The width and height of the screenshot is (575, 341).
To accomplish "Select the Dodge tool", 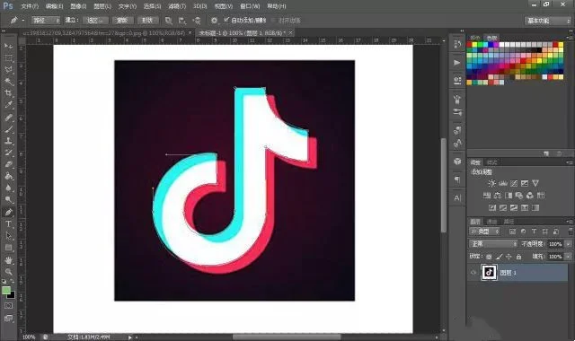I will [x=8, y=199].
